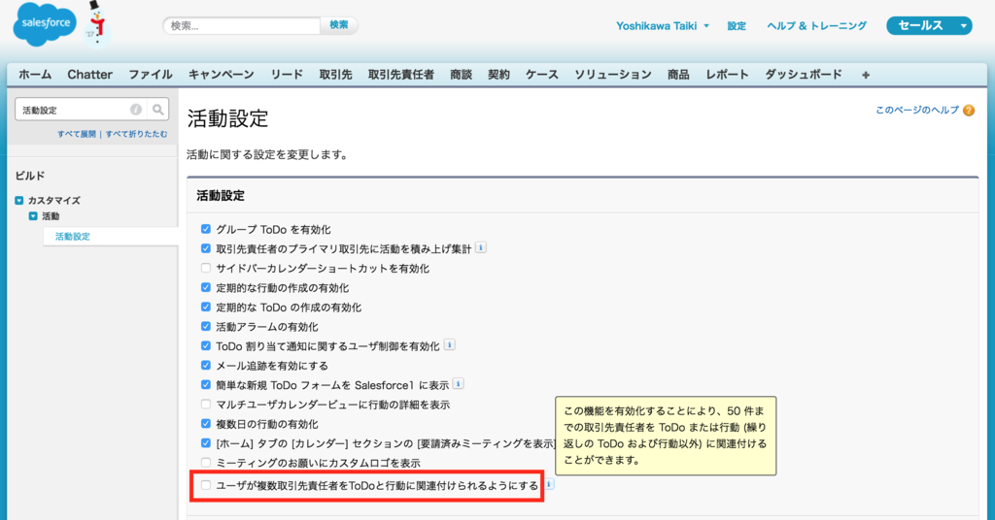Check ミーティングのお願いにカスタムロゴを表示
Screen dimensions: 995x520
206,463
